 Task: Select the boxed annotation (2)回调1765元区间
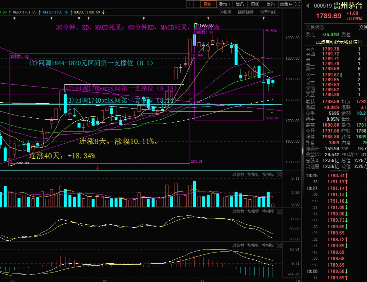coord(124,88)
